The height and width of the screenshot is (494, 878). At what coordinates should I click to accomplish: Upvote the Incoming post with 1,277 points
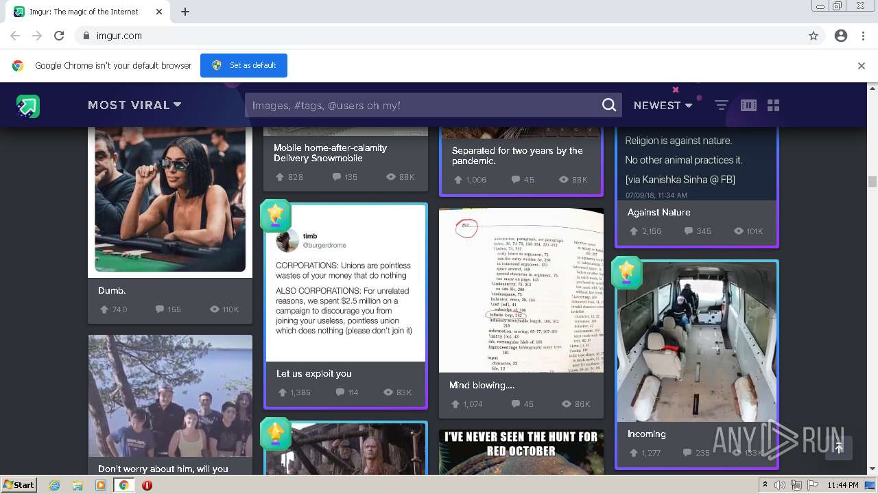(x=633, y=453)
